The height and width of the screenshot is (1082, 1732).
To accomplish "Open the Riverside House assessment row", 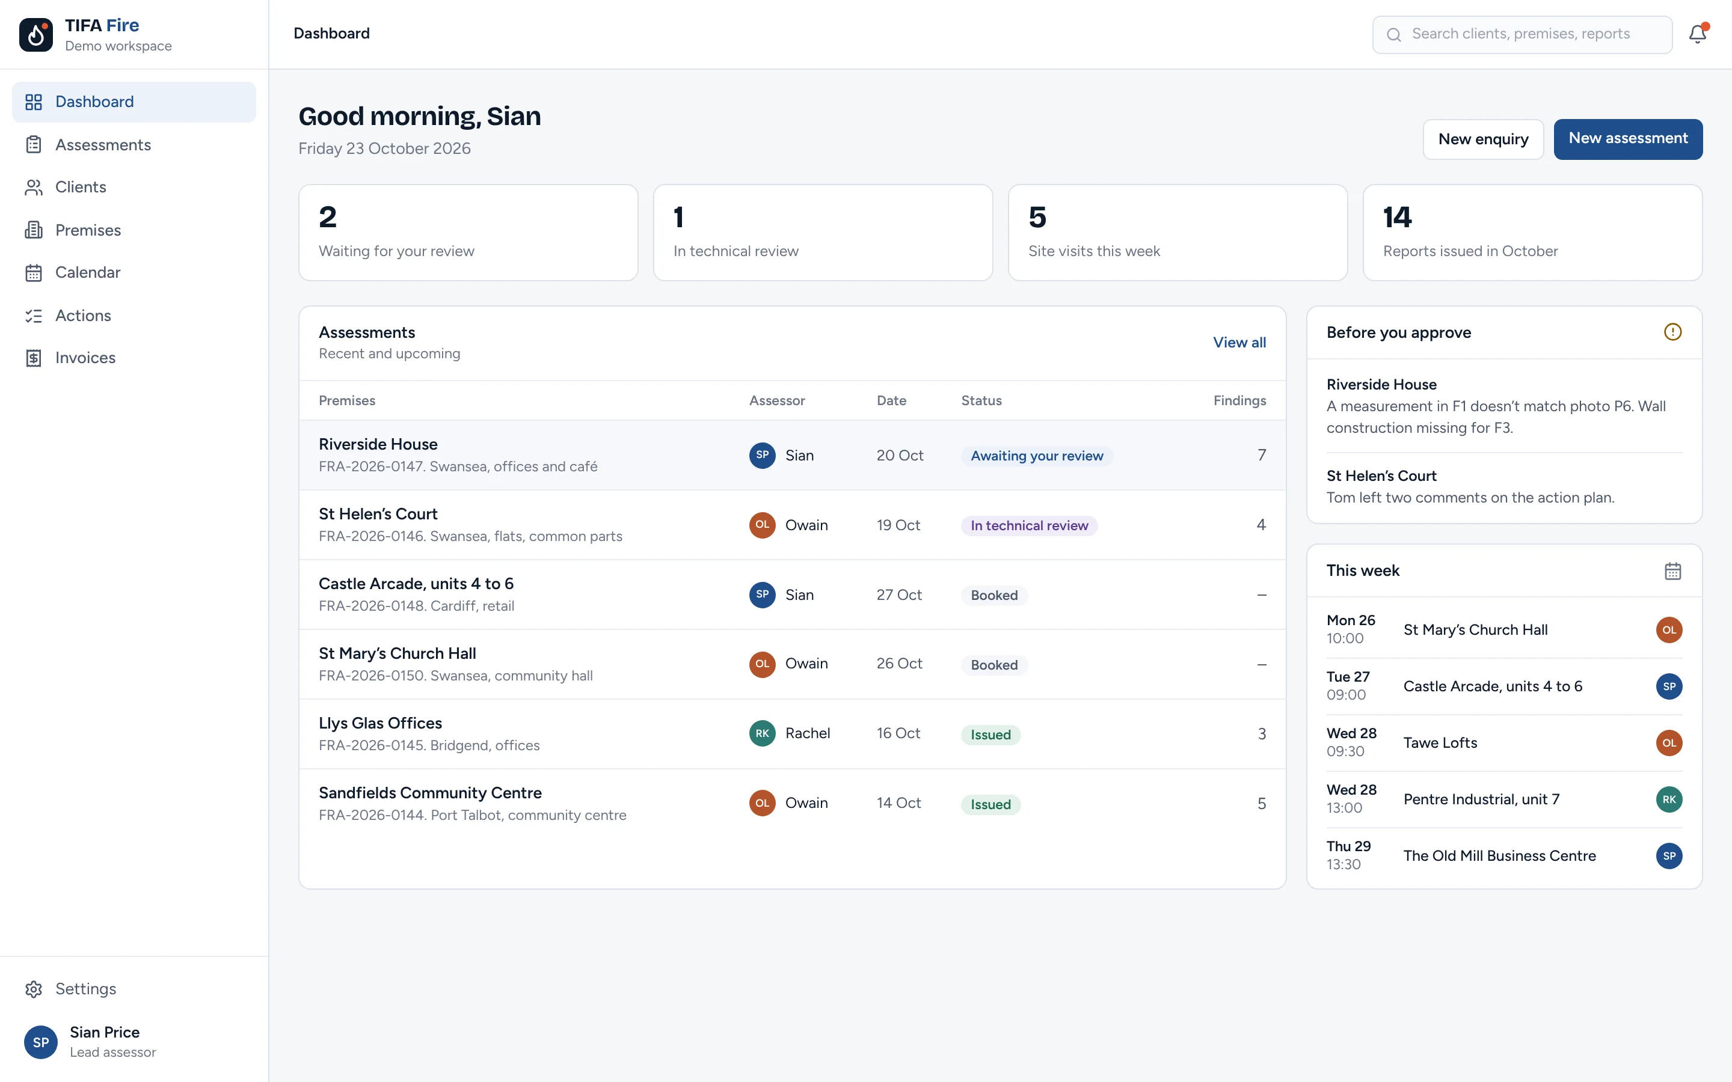I will [x=792, y=455].
